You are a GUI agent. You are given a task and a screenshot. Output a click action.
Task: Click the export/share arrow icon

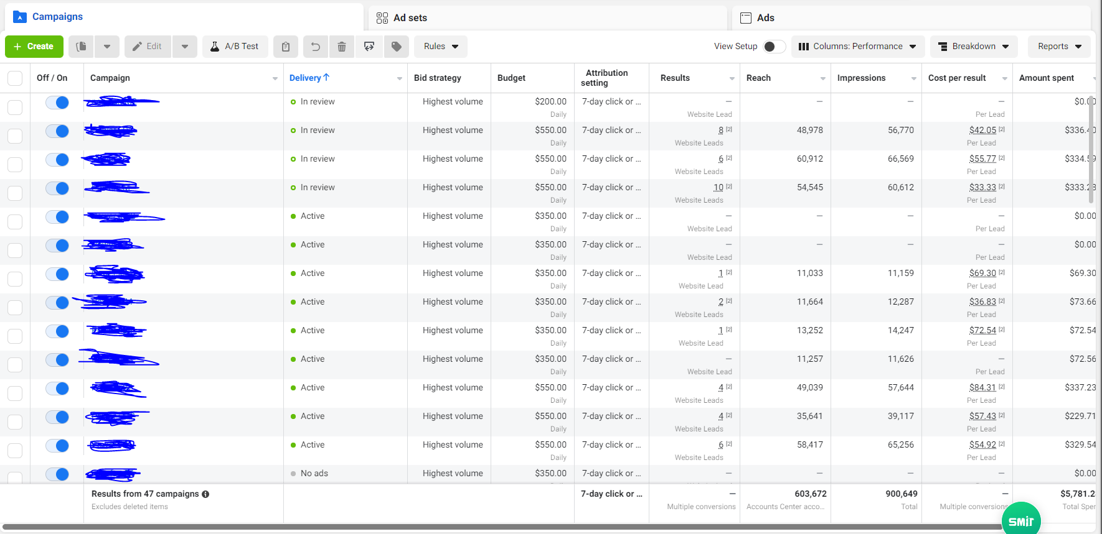tap(369, 47)
